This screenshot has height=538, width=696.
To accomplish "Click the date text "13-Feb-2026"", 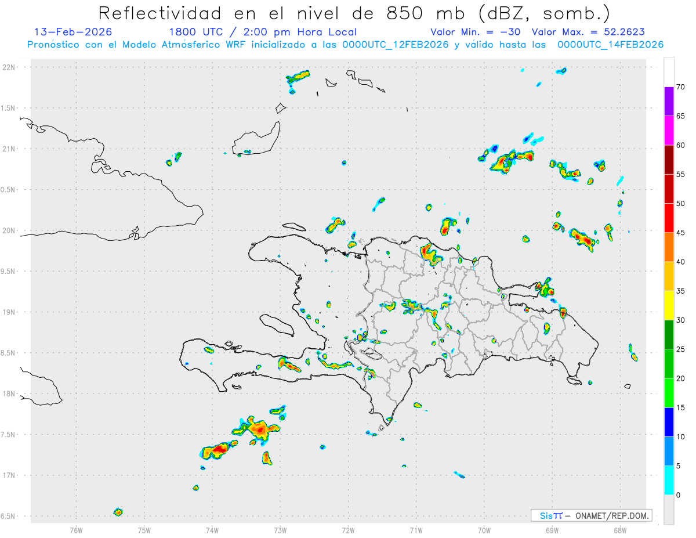I will 73,32.
